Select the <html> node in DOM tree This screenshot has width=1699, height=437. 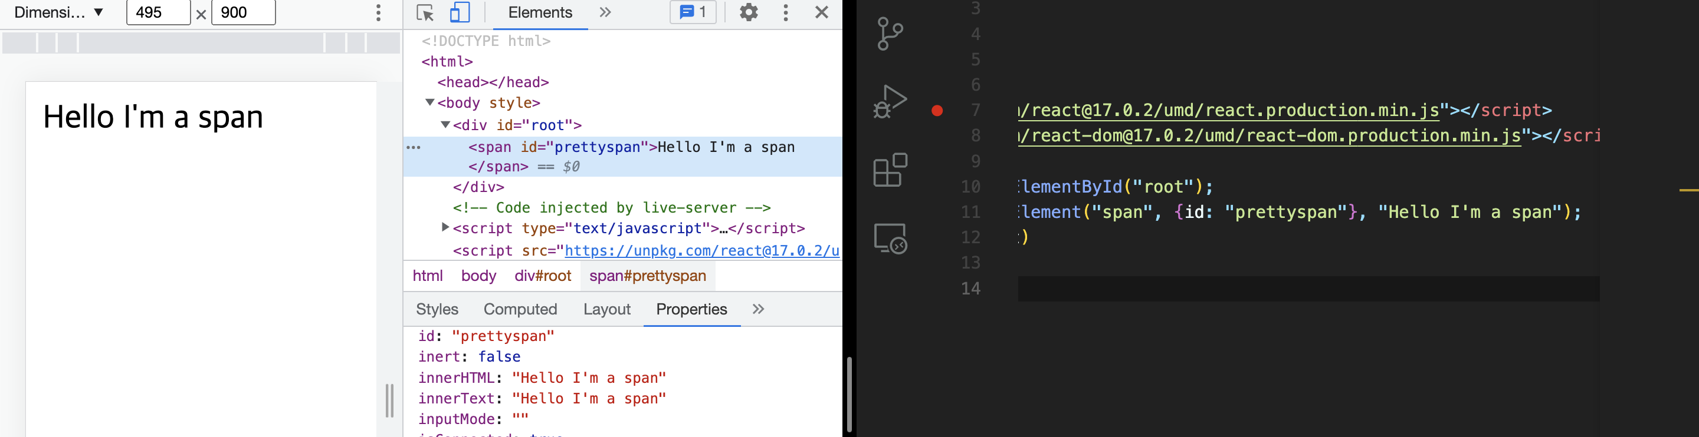point(447,62)
